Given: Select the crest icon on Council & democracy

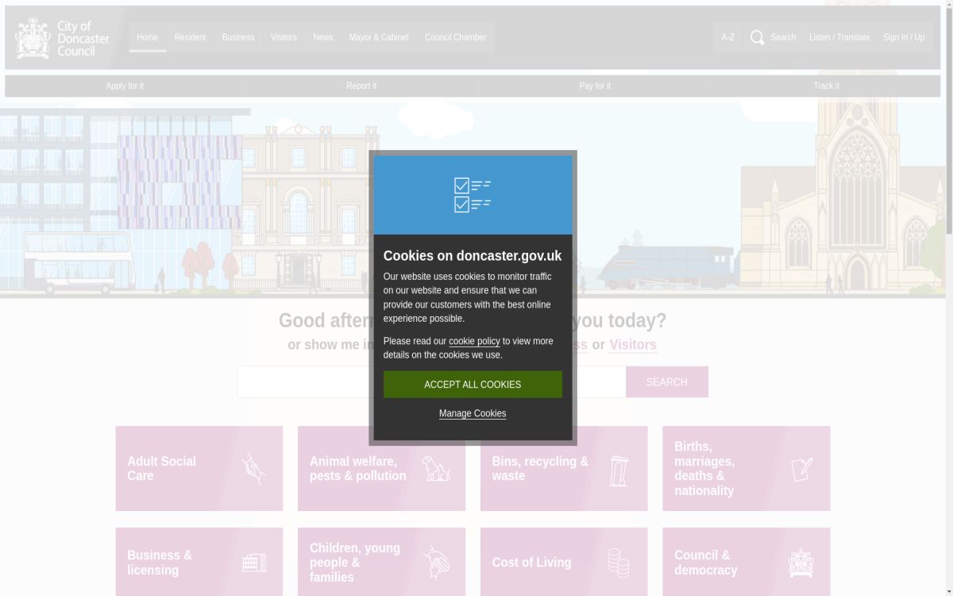Looking at the screenshot, I should pos(801,562).
